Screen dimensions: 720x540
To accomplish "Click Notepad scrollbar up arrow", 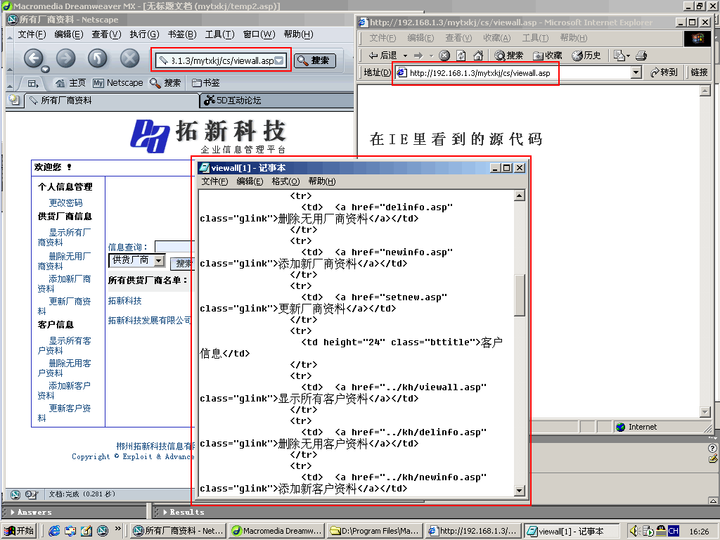I will point(520,196).
